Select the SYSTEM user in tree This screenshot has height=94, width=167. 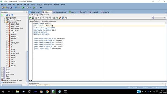tap(13, 62)
